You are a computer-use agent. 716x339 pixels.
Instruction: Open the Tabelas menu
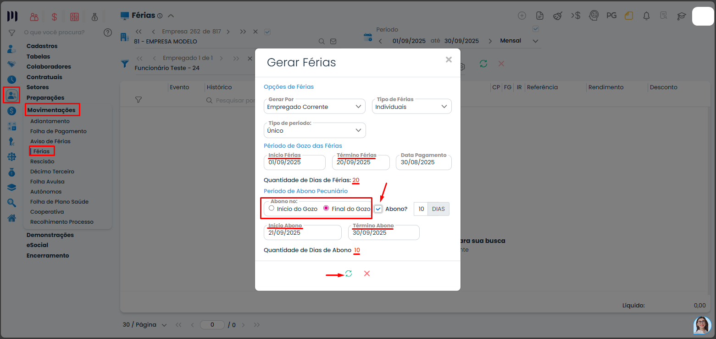(39, 56)
